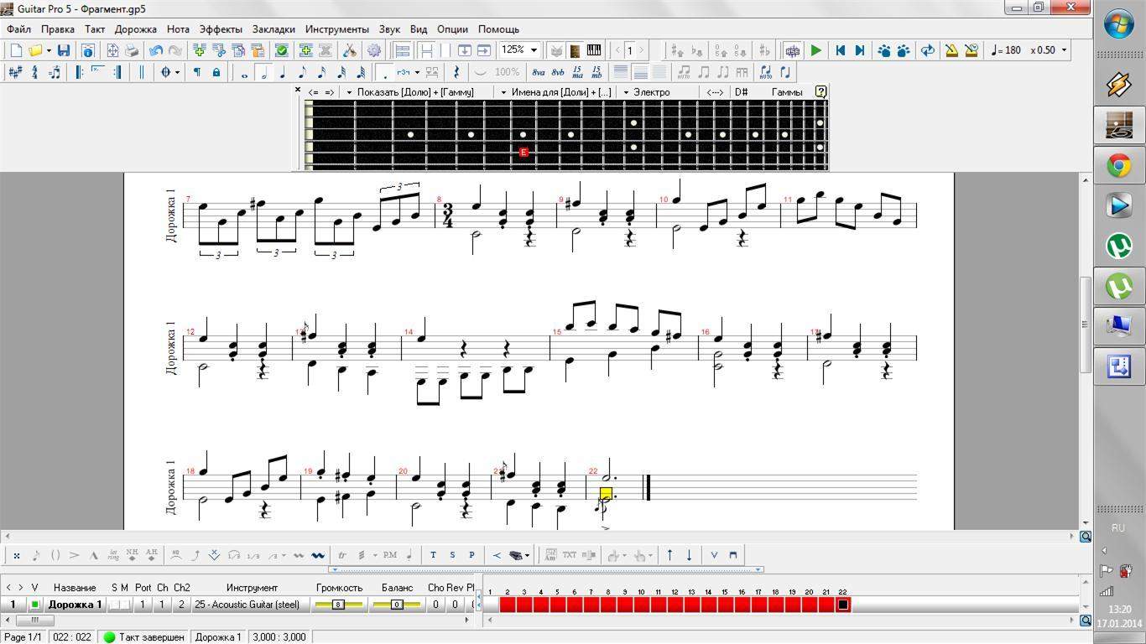Expand the Показать [Долю] + [Гамму] dropdown
Image resolution: width=1146 pixels, height=644 pixels.
coord(349,92)
